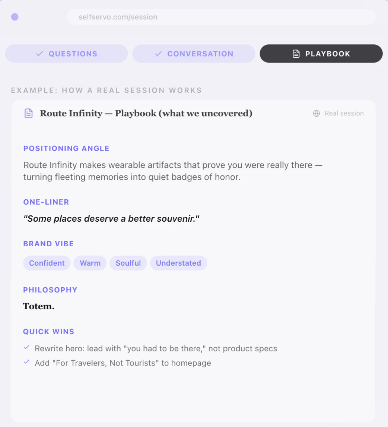388x427 pixels.
Task: Click the Questions tab checkmark icon
Action: point(39,54)
